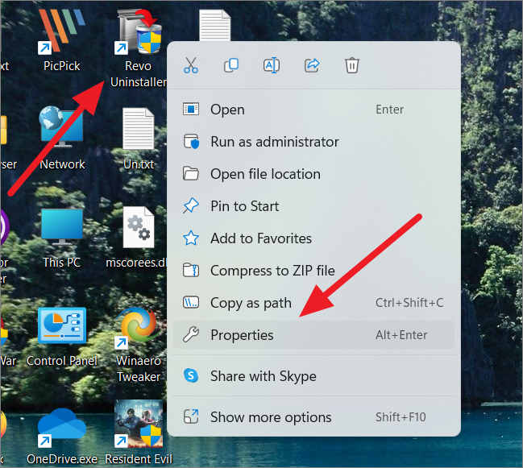523x468 pixels.
Task: Click the Copy icon in context menu
Action: [x=231, y=65]
